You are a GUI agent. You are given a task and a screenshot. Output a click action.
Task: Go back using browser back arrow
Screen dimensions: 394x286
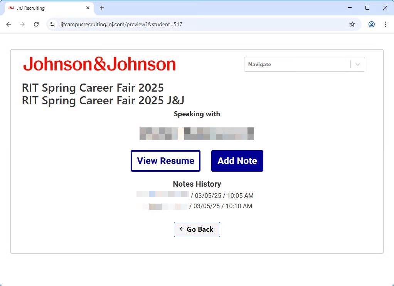click(x=8, y=24)
